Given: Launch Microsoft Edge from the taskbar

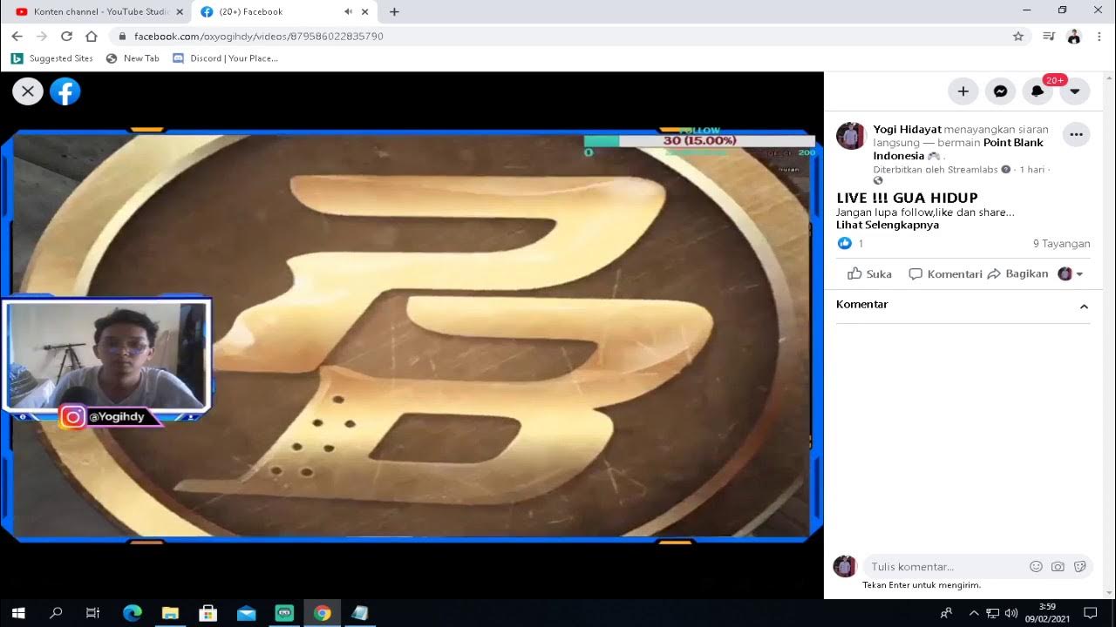Looking at the screenshot, I should (133, 613).
